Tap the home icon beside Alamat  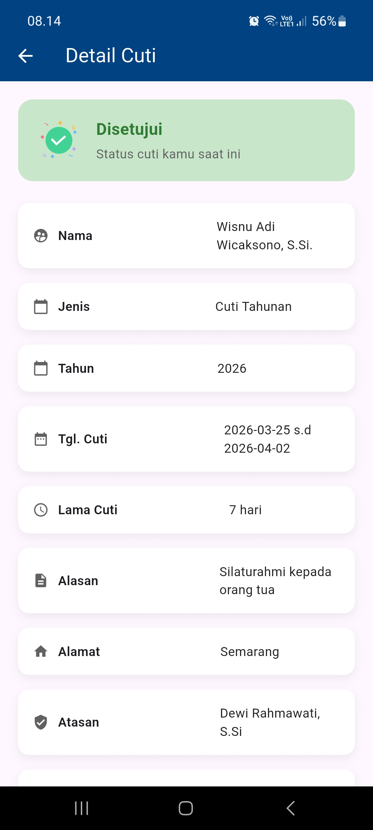41,652
